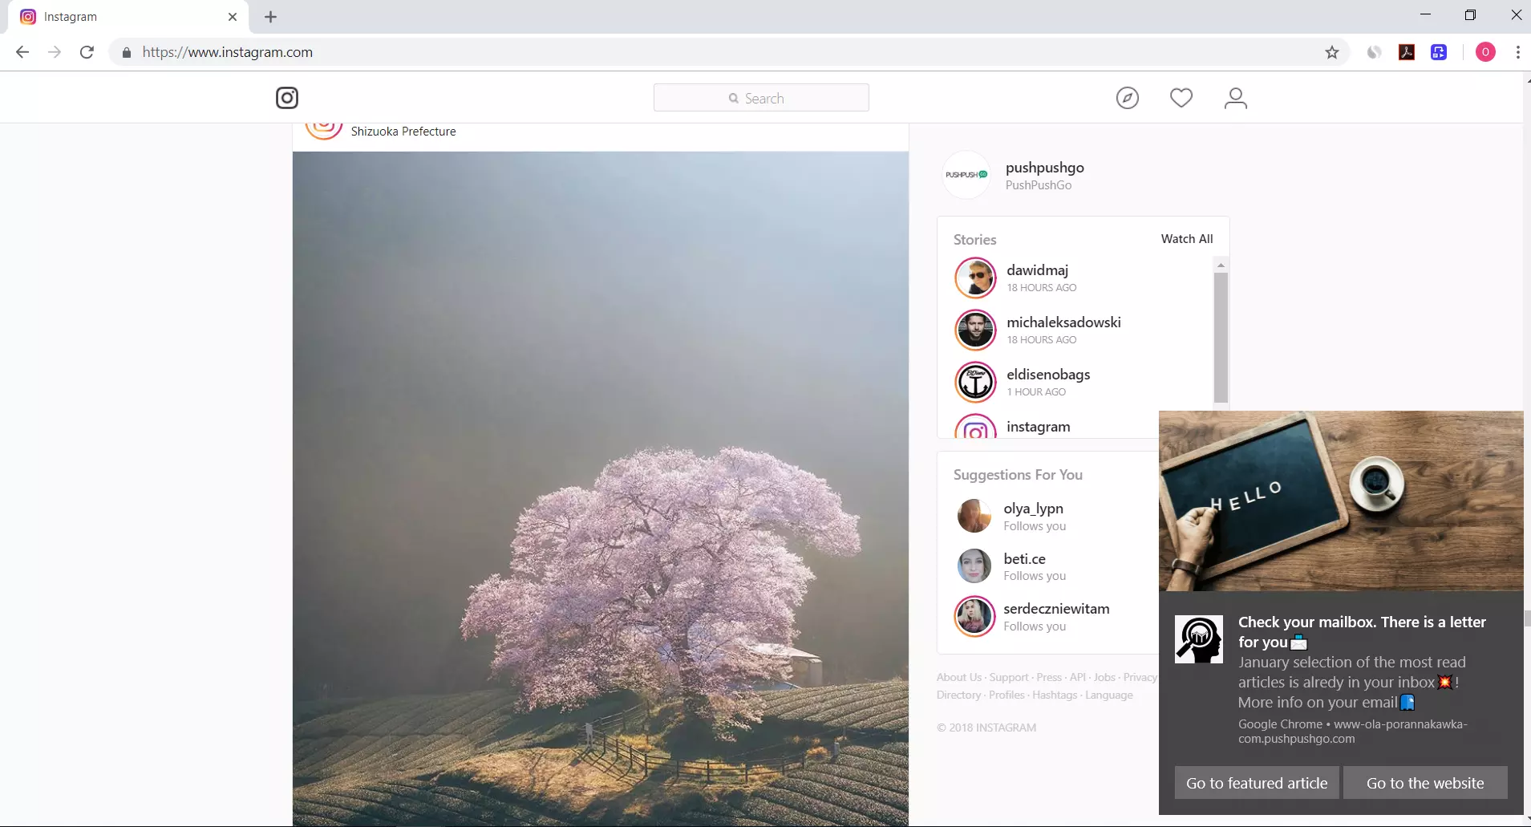Click the Language footer link

point(1109,695)
